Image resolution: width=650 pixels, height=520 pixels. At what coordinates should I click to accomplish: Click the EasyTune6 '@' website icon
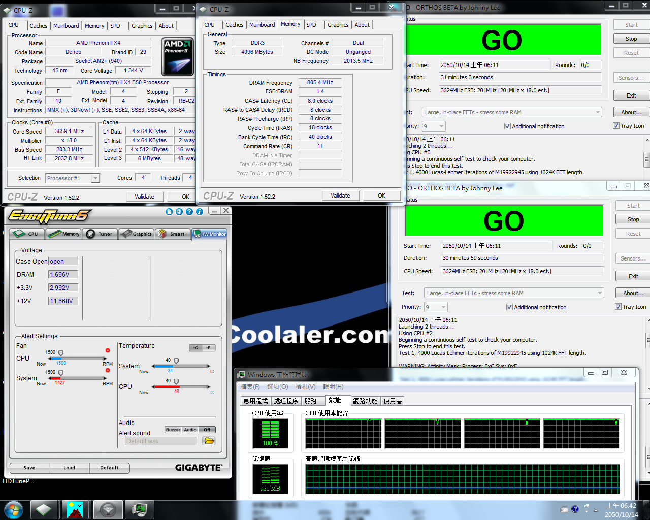pos(179,212)
